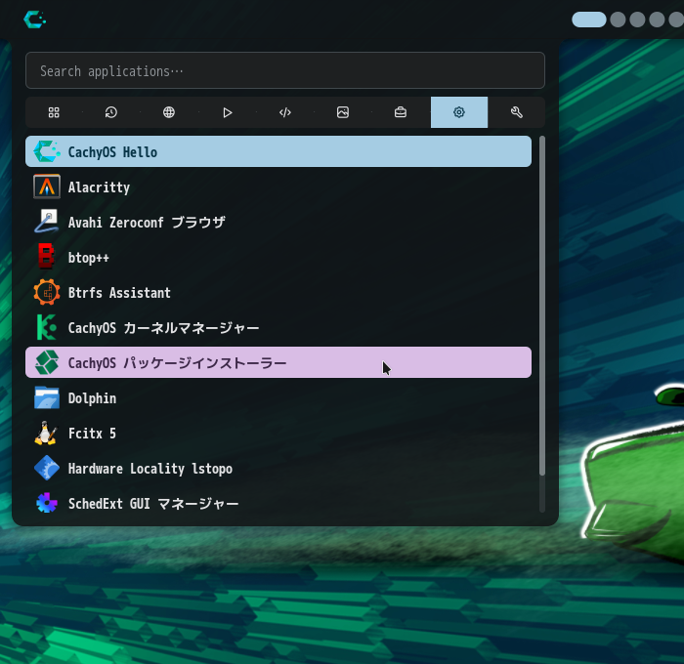This screenshot has height=664, width=684.
Task: Switch to the Internet globe category
Action: click(x=169, y=112)
